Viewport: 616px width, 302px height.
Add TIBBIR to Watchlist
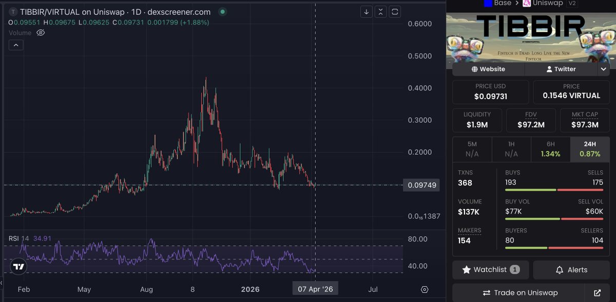pos(490,270)
